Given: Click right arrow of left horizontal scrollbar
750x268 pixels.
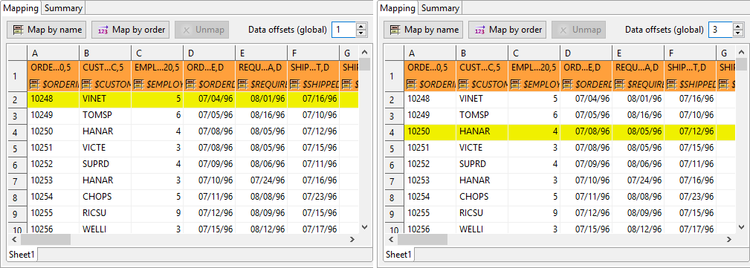Looking at the screenshot, I should [352, 239].
